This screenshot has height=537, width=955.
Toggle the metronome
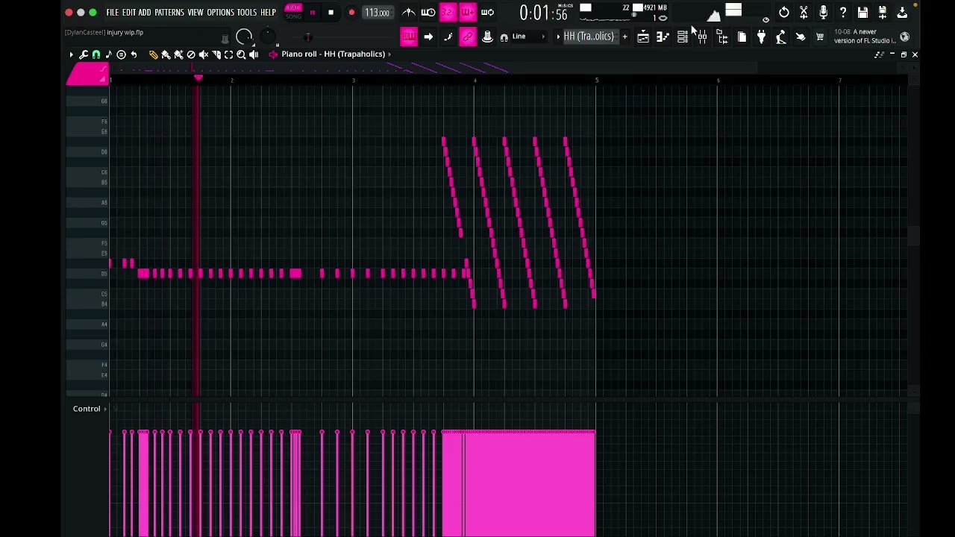point(408,13)
